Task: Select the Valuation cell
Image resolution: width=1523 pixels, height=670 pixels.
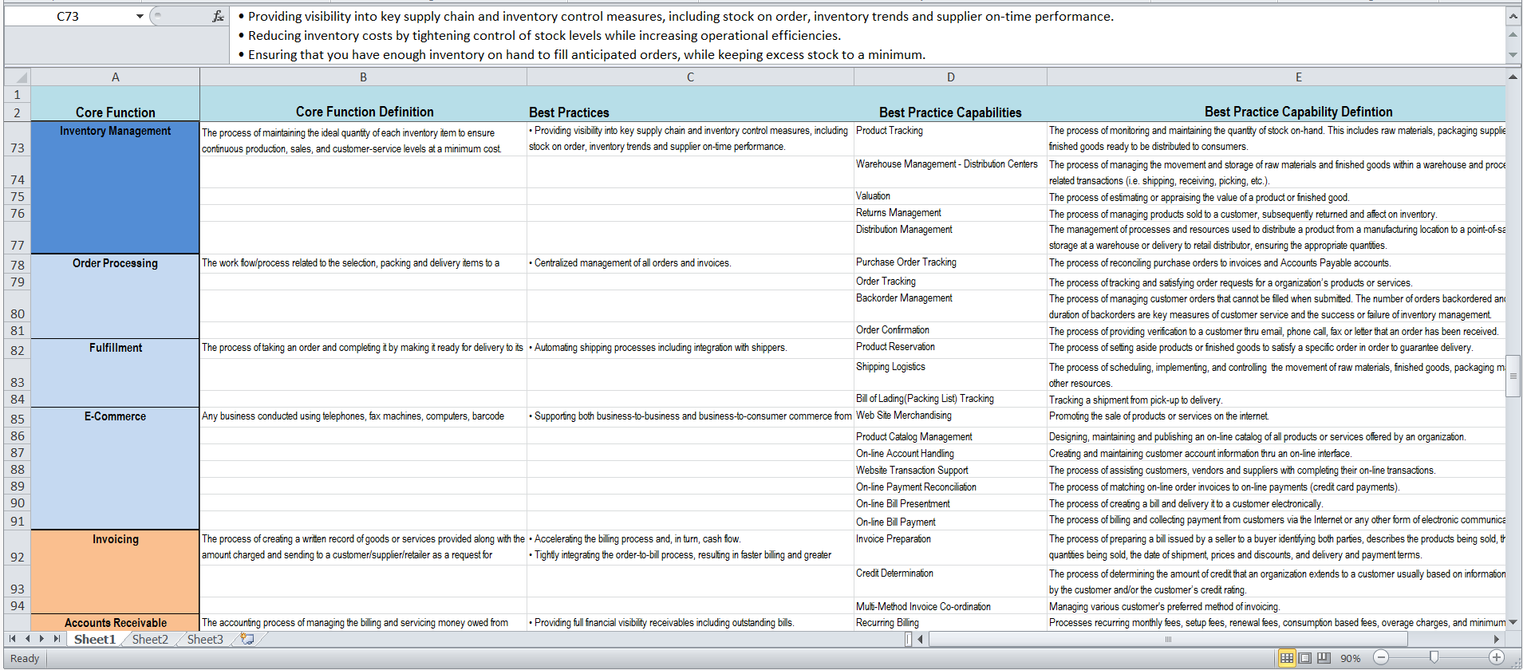Action: point(950,196)
